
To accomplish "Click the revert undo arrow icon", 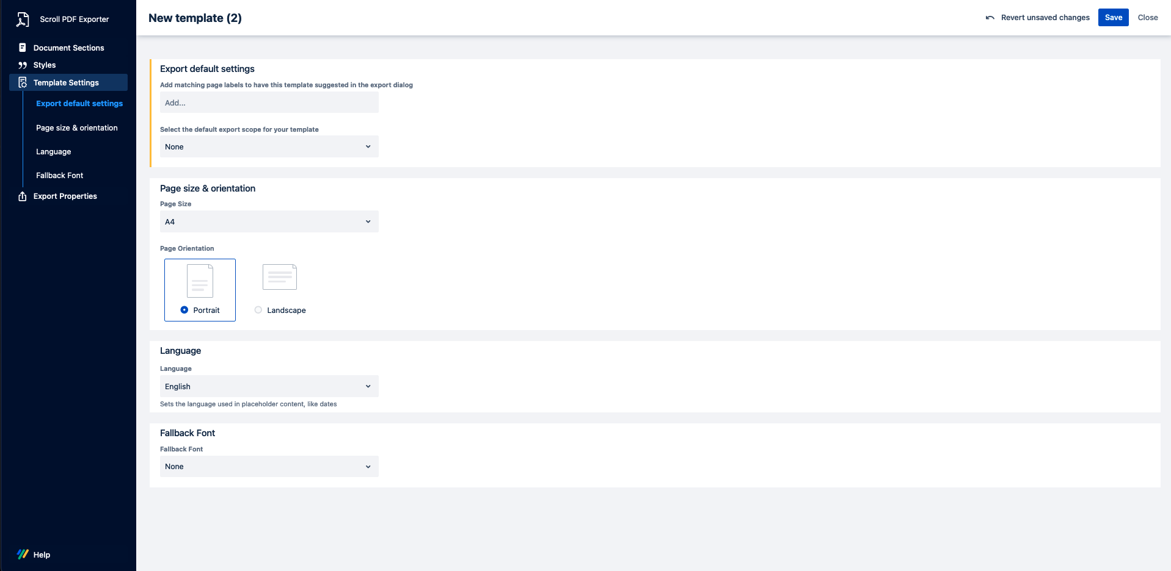I will [990, 18].
